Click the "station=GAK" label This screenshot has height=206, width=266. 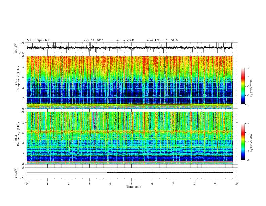(125, 40)
